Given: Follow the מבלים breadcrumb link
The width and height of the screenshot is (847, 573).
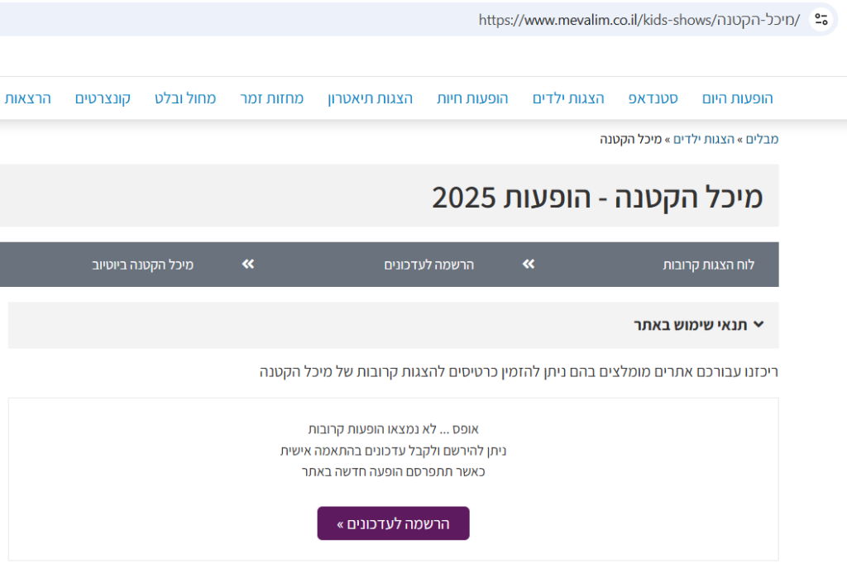Looking at the screenshot, I should pyautogui.click(x=762, y=140).
